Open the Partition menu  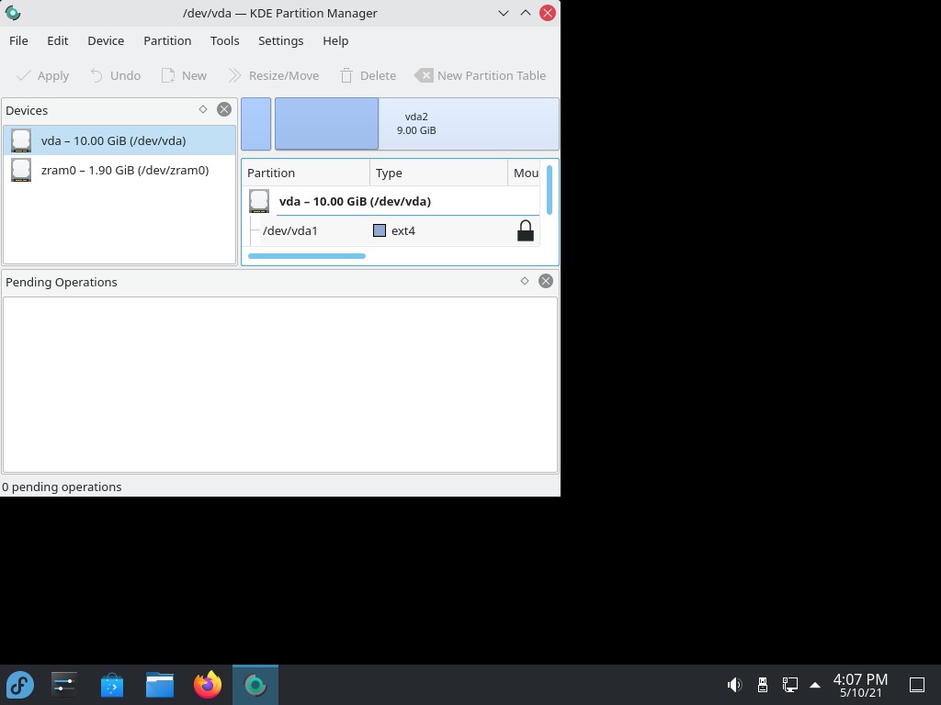coord(167,40)
